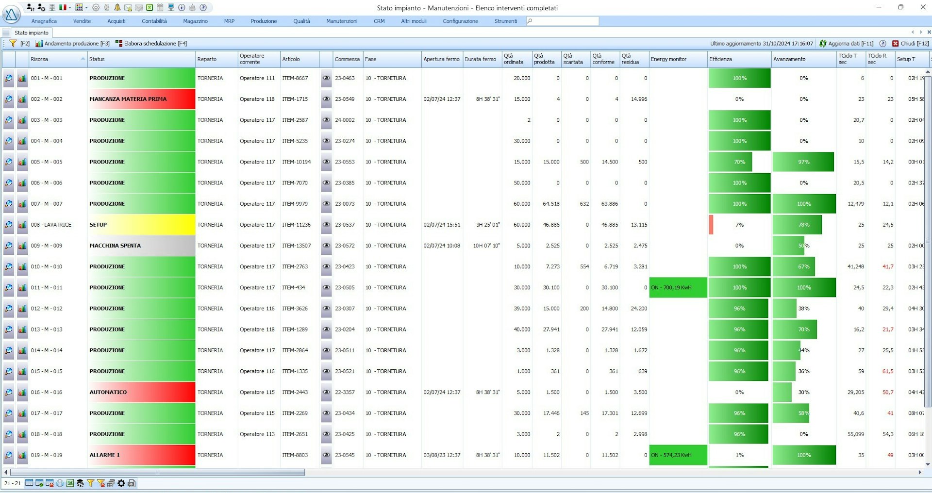This screenshot has height=493, width=932.
Task: Open the Manutenzioni menu
Action: (342, 21)
